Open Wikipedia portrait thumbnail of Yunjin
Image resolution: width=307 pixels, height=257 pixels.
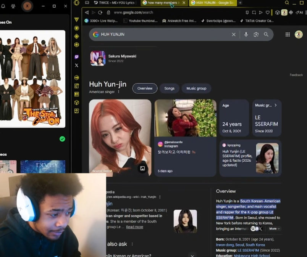tap(185, 221)
